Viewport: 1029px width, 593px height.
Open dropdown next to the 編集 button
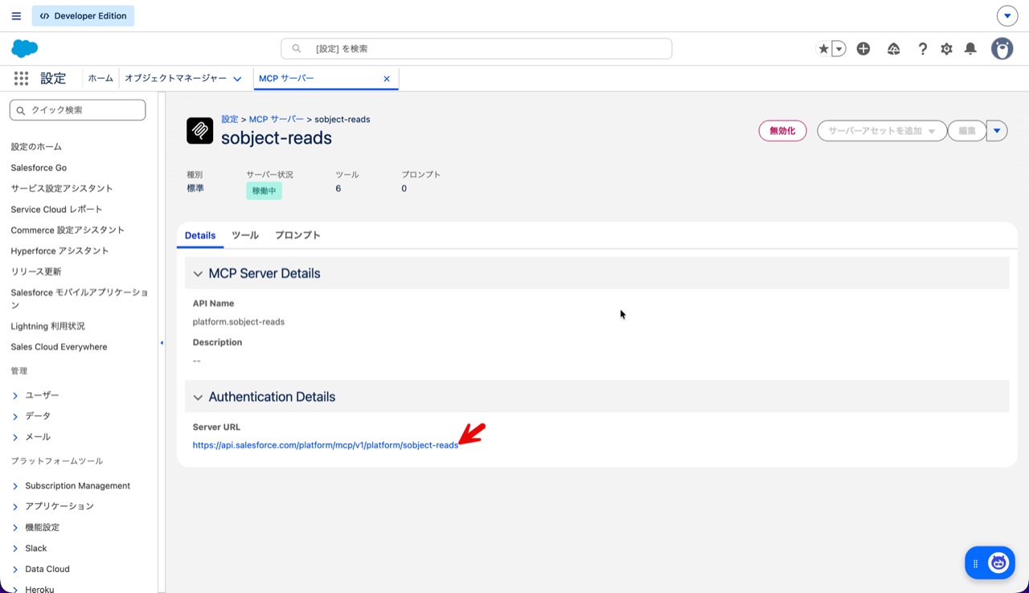pyautogui.click(x=997, y=131)
